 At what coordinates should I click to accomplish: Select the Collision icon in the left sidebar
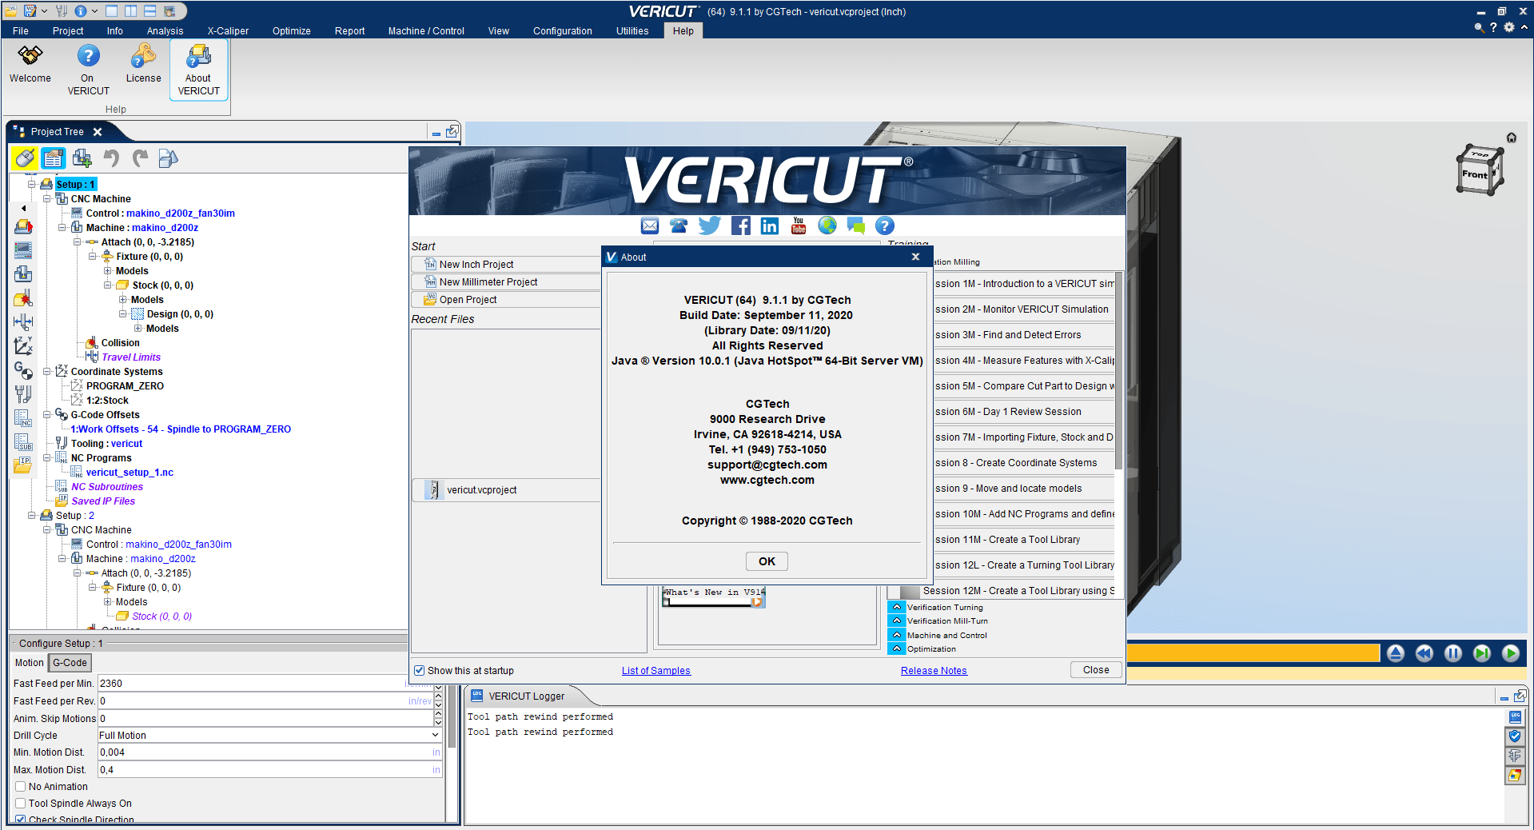point(24,298)
